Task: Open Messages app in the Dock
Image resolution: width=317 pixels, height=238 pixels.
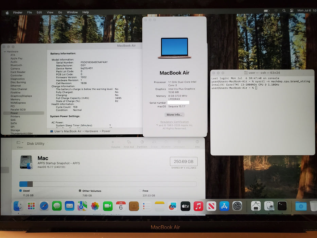Action: [57, 206]
